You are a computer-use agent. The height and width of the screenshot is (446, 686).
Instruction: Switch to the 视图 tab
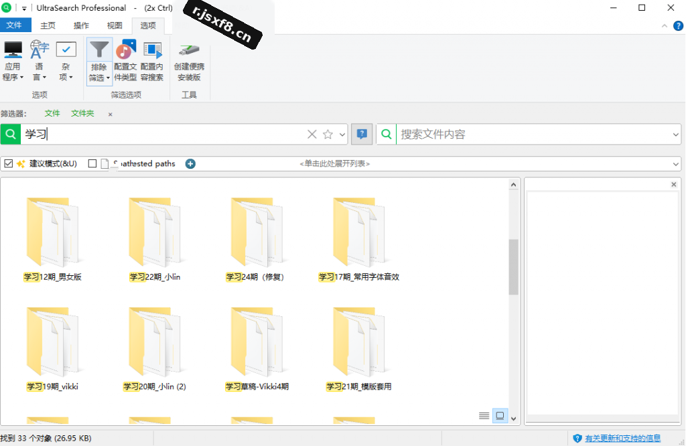coord(115,25)
